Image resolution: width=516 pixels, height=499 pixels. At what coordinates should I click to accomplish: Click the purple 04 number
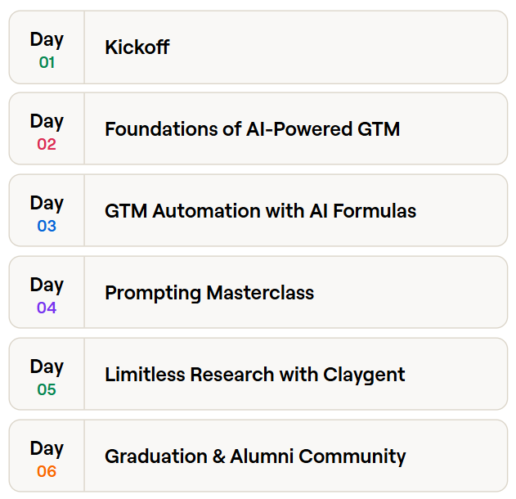(x=47, y=308)
